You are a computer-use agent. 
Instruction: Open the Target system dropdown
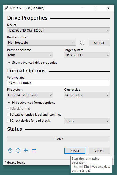pyautogui.click(x=87, y=55)
